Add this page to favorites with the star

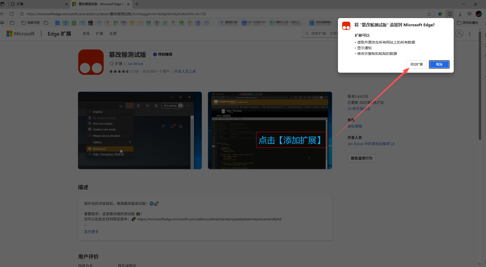[429, 14]
